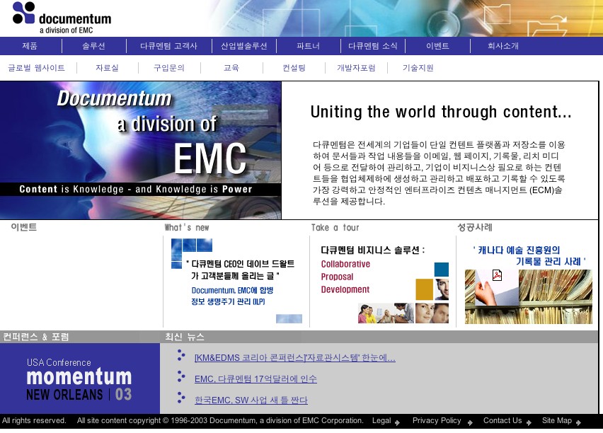Open the Contact Us footer link
The width and height of the screenshot is (603, 433).
(502, 421)
